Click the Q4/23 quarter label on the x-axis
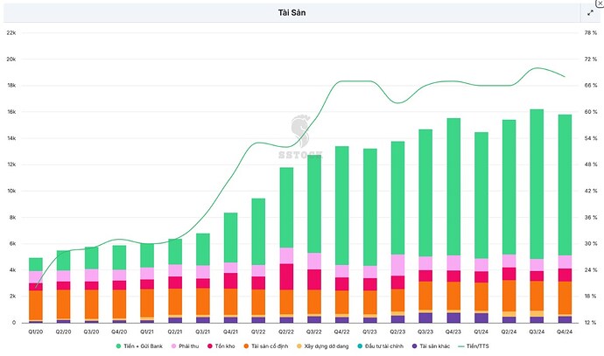This screenshot has height=356, width=604. tap(453, 332)
